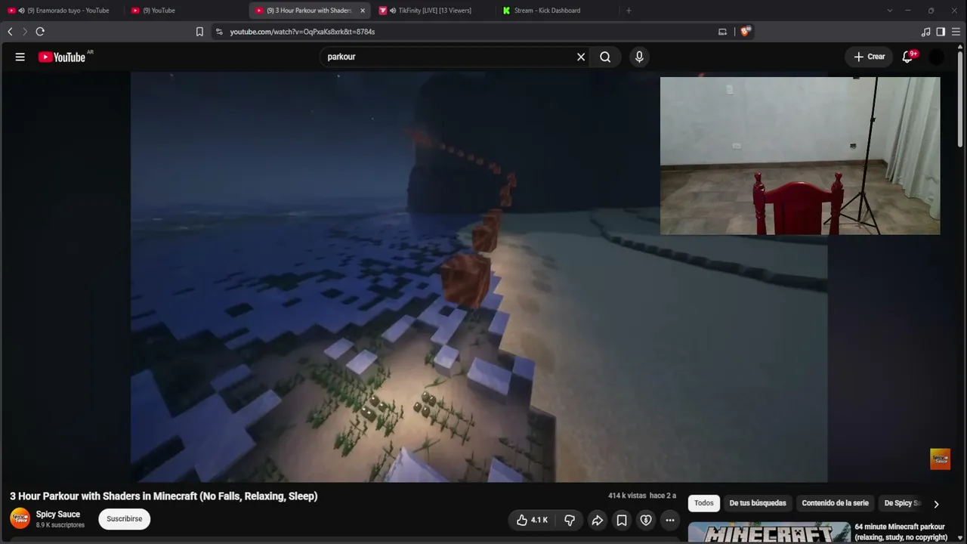Click the 8.9 K suscriptores text

60,525
